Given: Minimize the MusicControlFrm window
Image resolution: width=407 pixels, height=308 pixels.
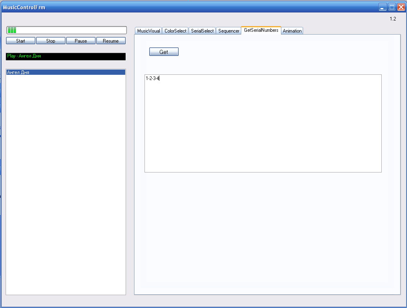Looking at the screenshot, I should pyautogui.click(x=383, y=7).
